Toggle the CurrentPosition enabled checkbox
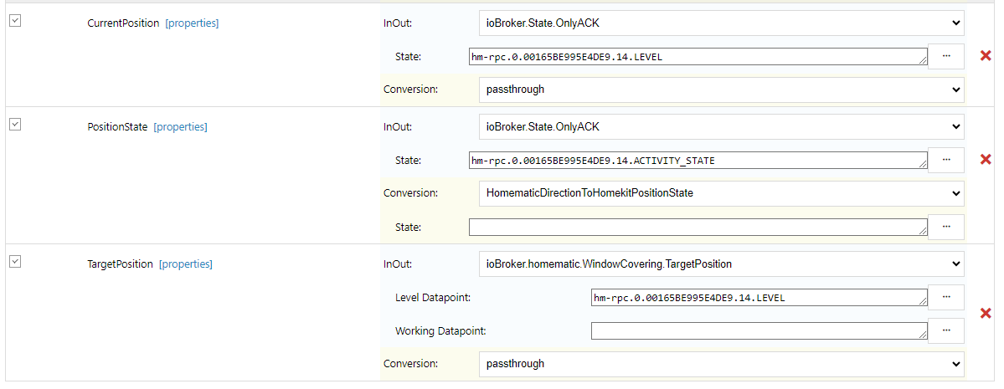This screenshot has width=1004, height=389. point(14,22)
